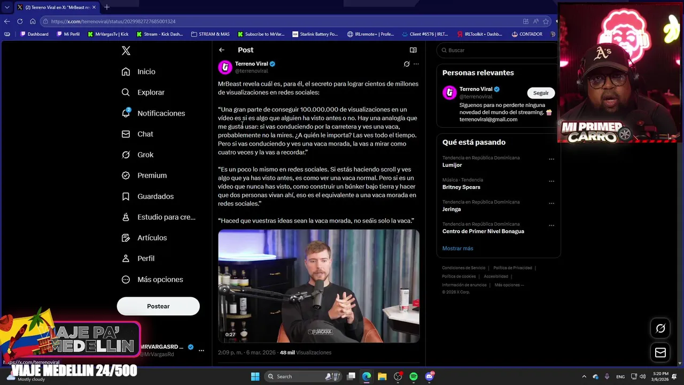The image size is (684, 385).
Task: Open Más opciones menu in sidebar
Action: 152,280
